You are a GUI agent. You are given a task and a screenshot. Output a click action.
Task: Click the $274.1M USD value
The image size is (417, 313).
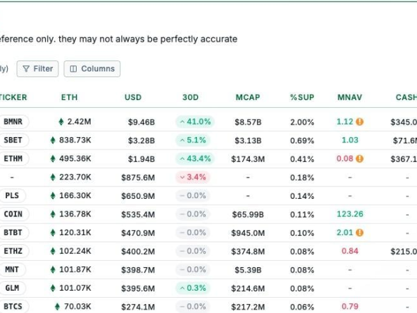tap(138, 307)
